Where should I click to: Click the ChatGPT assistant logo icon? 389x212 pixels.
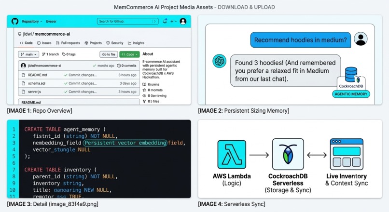[x=219, y=61]
